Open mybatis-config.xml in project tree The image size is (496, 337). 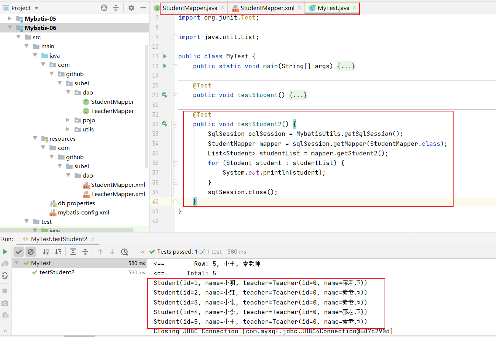(x=83, y=213)
